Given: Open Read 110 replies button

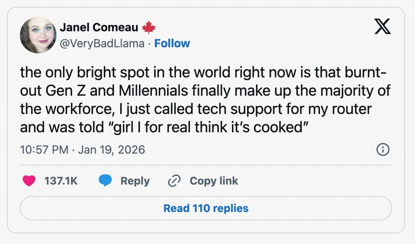Looking at the screenshot, I should [x=206, y=208].
